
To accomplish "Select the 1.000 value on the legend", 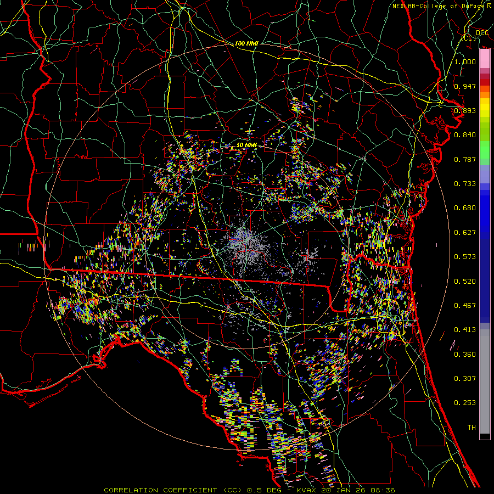I will click(x=465, y=62).
